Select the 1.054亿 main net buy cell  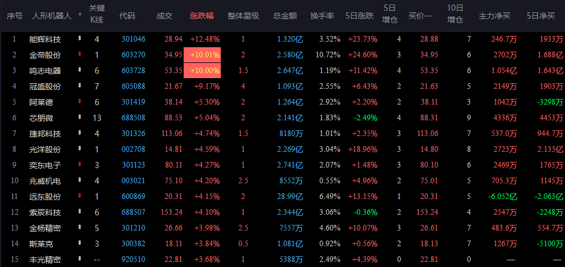[503, 71]
